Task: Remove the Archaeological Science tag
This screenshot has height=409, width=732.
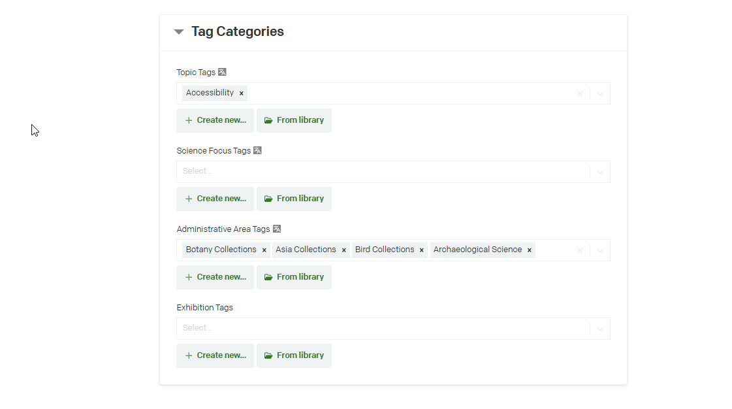Action: click(530, 250)
